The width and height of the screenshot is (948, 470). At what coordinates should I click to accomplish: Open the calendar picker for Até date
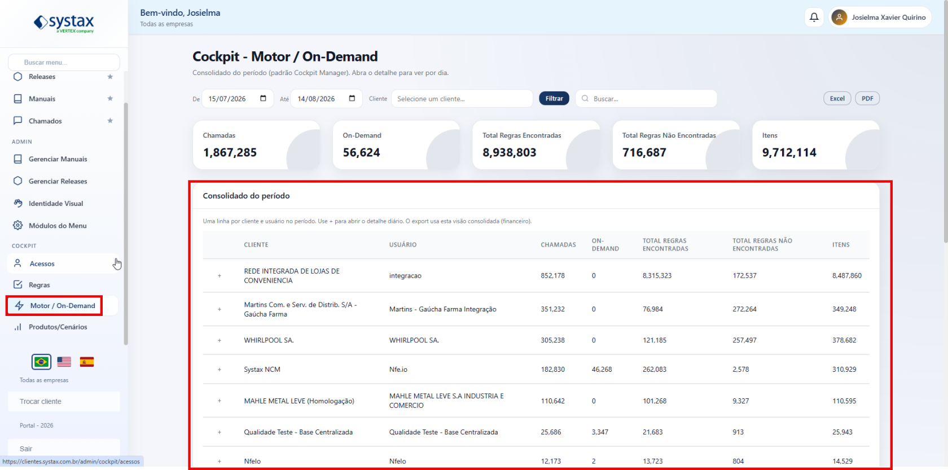[352, 98]
